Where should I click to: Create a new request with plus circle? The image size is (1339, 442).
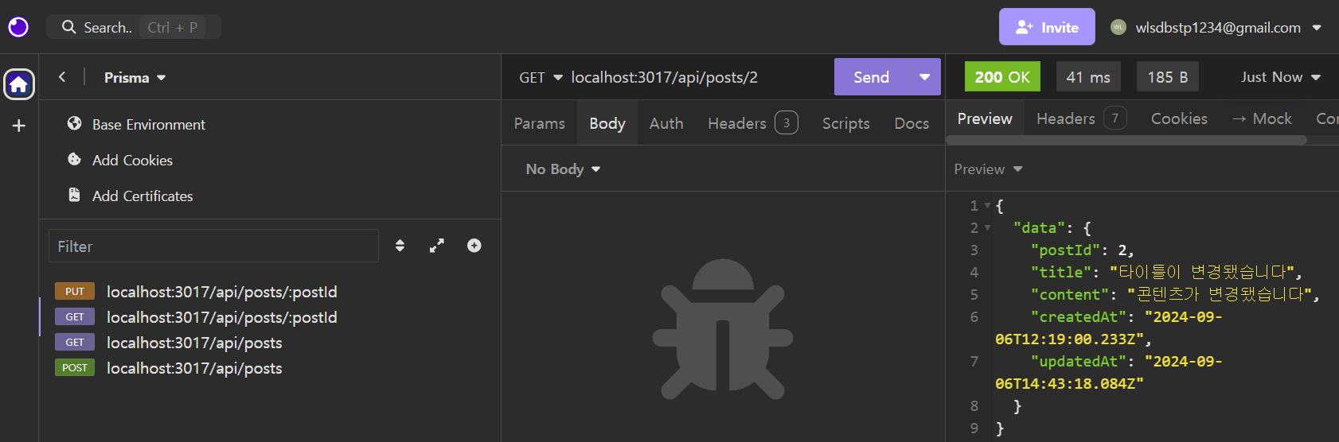(x=474, y=246)
